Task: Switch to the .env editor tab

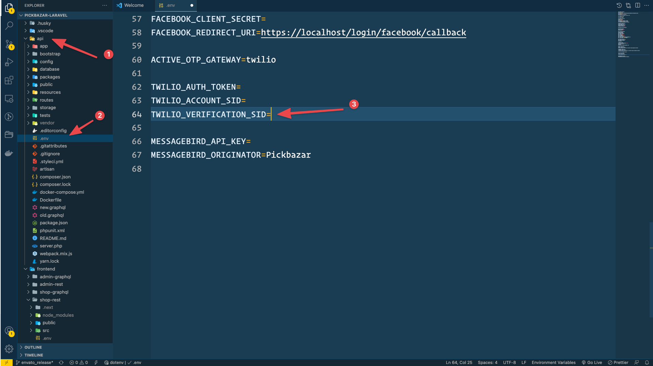Action: (x=175, y=5)
